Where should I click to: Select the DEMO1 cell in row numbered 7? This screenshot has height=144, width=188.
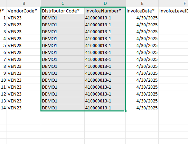point(63,59)
